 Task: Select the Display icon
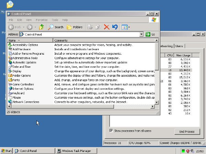pyautogui.click(x=10, y=71)
